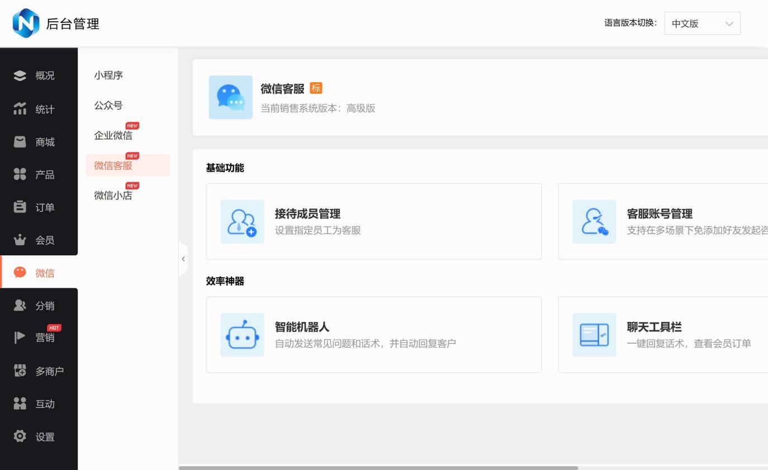This screenshot has height=470, width=768.
Task: Click the 微信 chat bubble icon
Action: click(x=20, y=273)
